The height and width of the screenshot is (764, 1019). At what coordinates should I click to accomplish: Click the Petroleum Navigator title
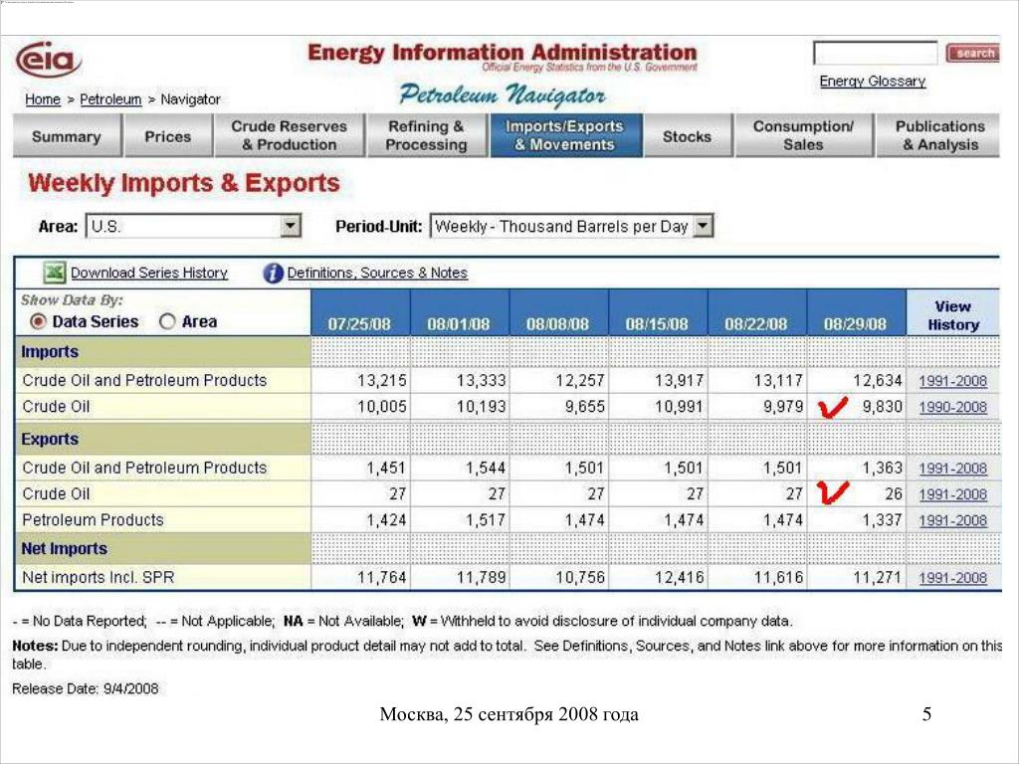pyautogui.click(x=503, y=95)
